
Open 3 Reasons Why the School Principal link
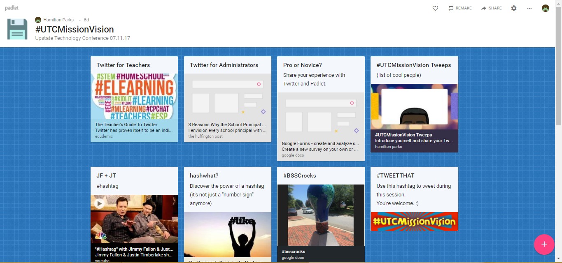227,125
